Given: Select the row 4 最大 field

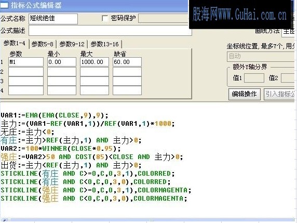Looking at the screenshot, I should (95, 90).
